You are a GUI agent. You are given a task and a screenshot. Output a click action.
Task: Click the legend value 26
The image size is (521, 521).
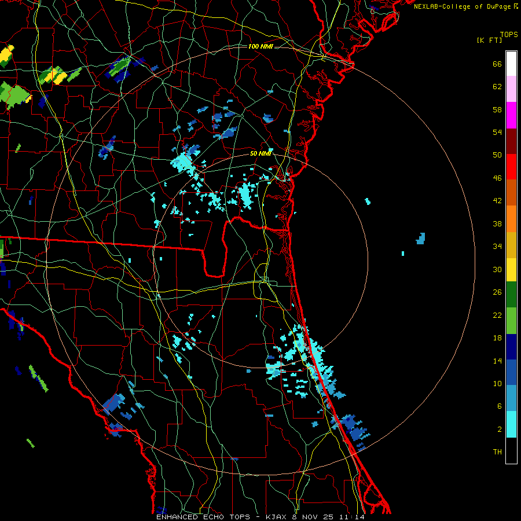(x=497, y=292)
